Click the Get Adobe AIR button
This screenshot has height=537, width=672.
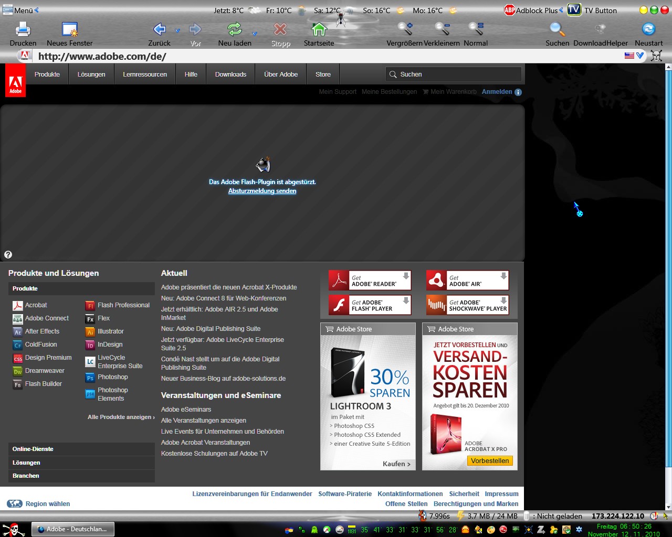click(467, 281)
